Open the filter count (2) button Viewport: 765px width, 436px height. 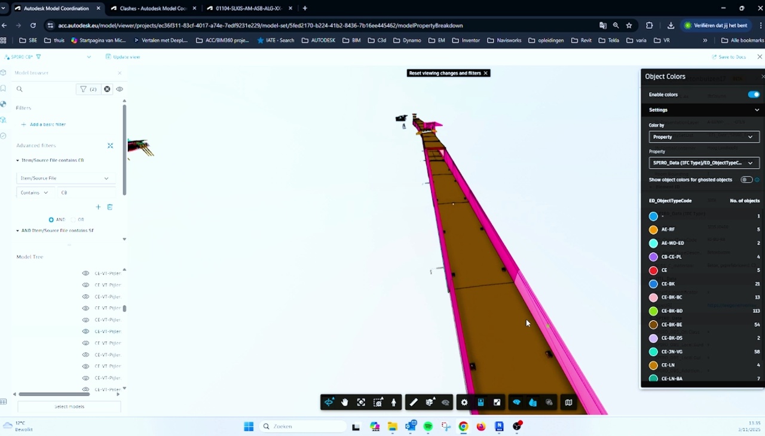[x=88, y=89]
